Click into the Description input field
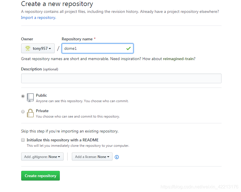241x192 pixels. click(121, 78)
